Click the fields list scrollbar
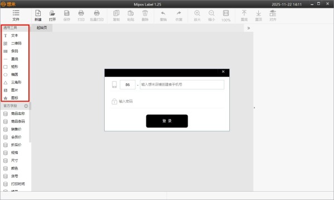Viewport: 334px width, 200px height. [x=30, y=126]
